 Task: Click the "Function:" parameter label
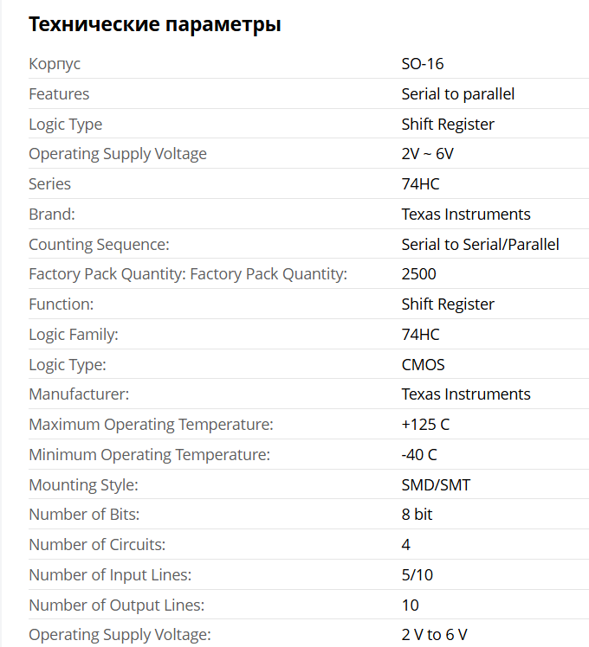click(x=61, y=304)
